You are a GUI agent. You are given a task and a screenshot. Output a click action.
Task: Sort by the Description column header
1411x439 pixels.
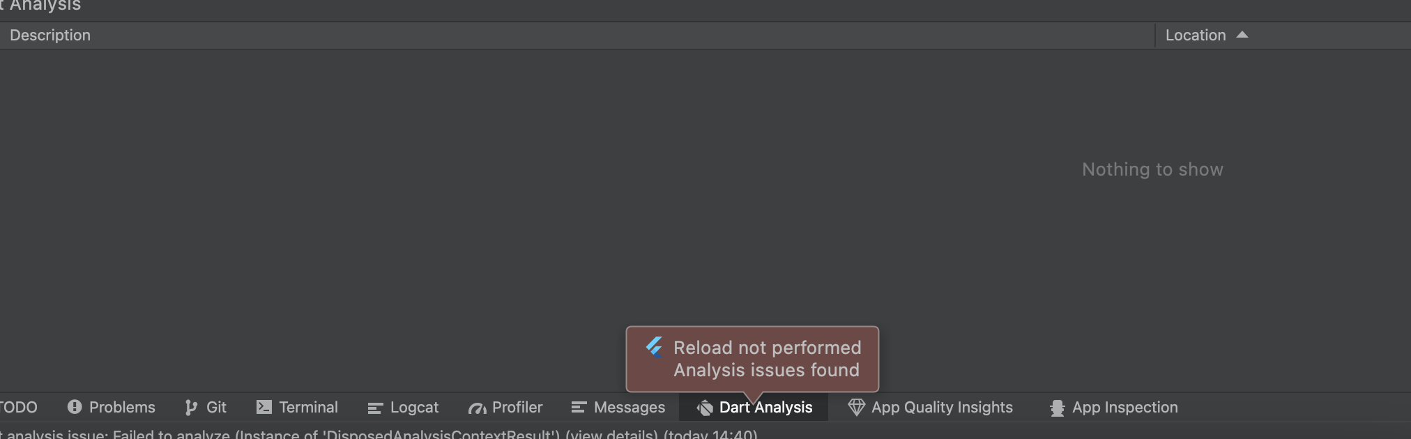point(49,35)
